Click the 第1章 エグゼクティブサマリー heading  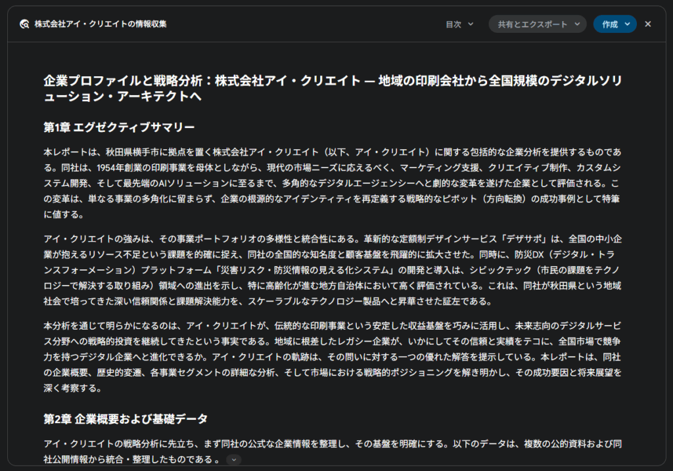click(119, 126)
